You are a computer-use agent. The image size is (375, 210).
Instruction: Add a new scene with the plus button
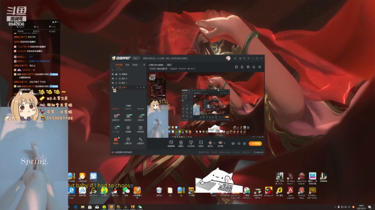click(144, 65)
